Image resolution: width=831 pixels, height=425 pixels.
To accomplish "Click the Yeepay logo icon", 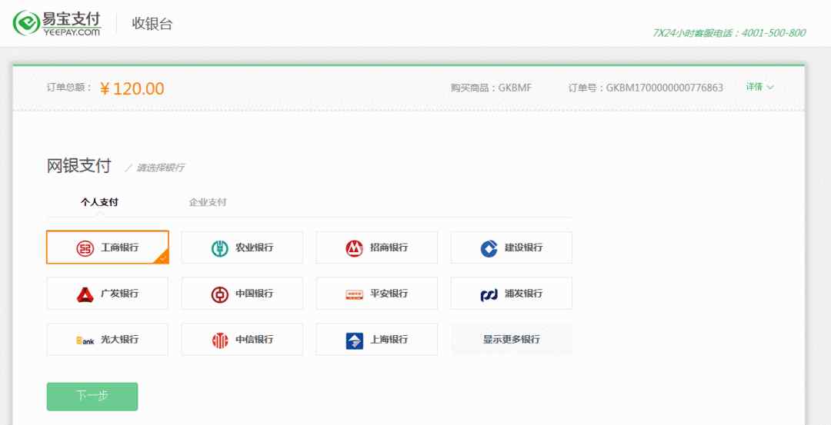I will (x=26, y=23).
